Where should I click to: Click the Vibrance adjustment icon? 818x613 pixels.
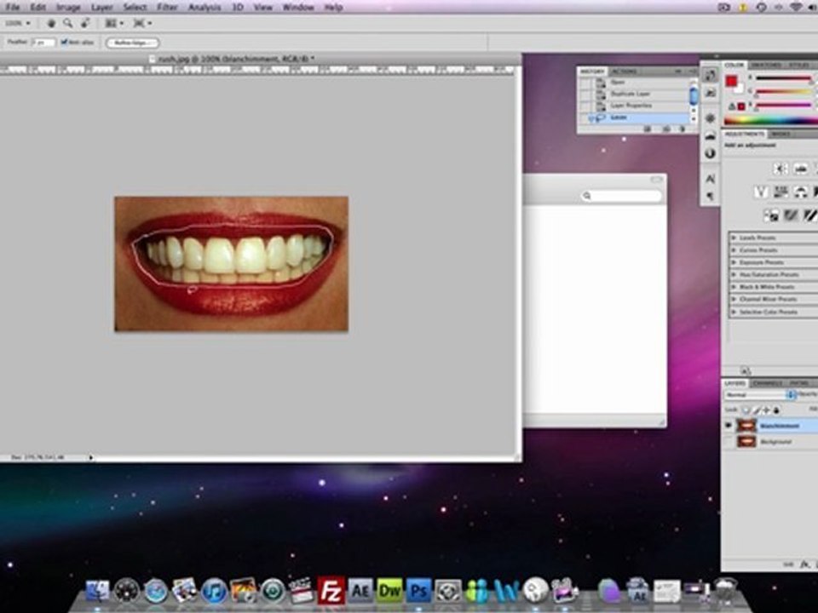tap(761, 192)
